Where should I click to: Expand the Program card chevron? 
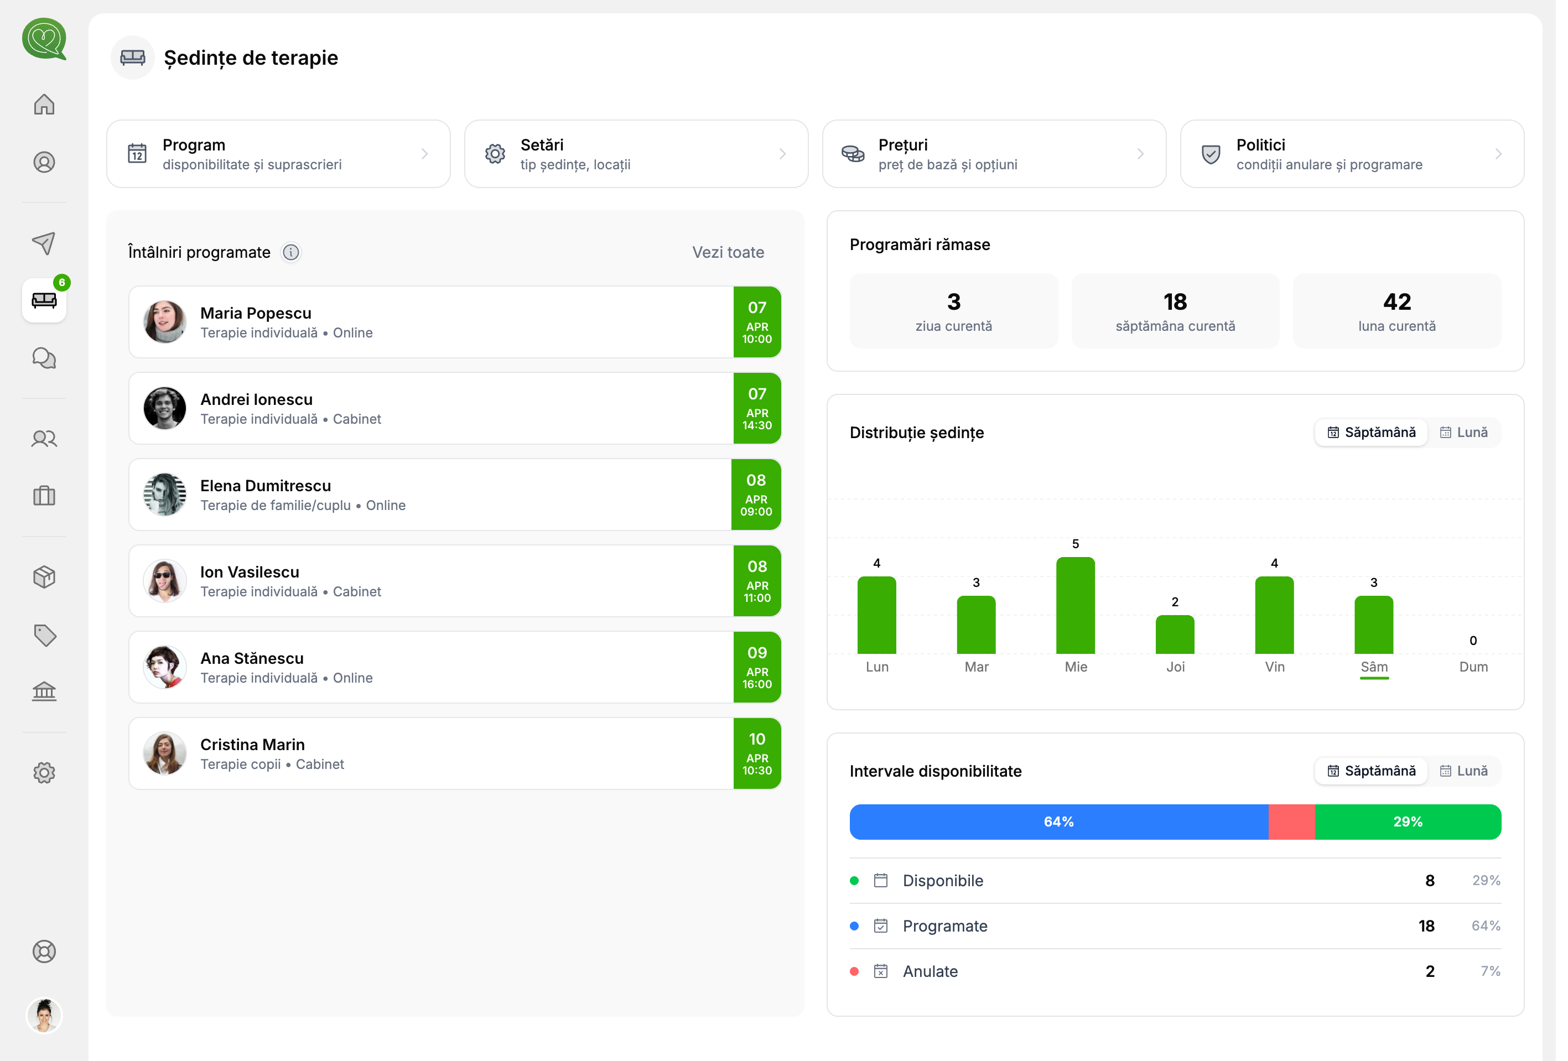(424, 154)
